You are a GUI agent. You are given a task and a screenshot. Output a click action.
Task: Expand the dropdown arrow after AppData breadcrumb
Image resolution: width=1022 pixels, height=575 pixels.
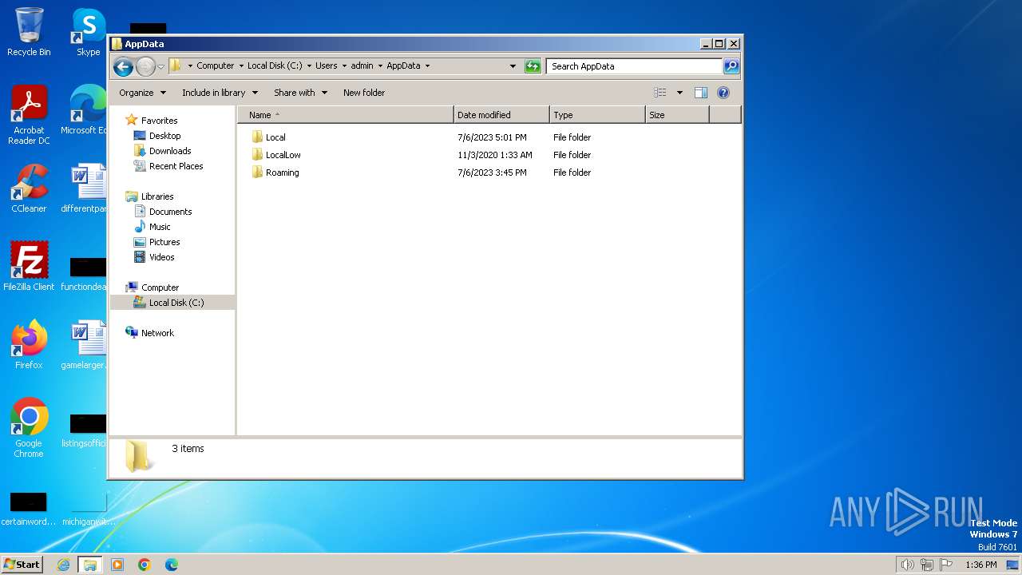427,66
